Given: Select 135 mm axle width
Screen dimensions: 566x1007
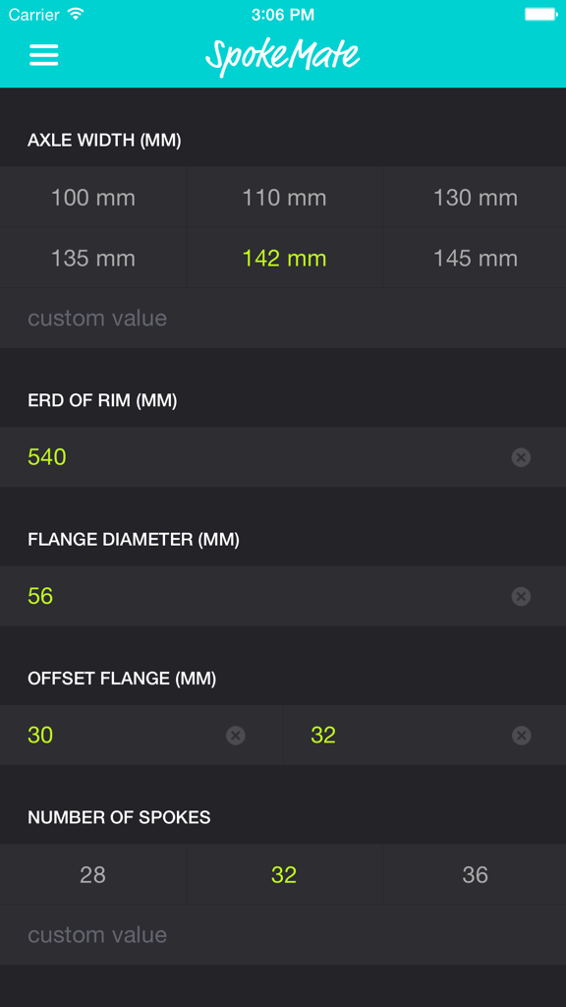Looking at the screenshot, I should pos(92,258).
